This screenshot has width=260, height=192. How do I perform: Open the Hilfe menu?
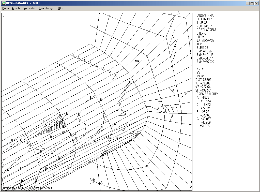[61, 8]
